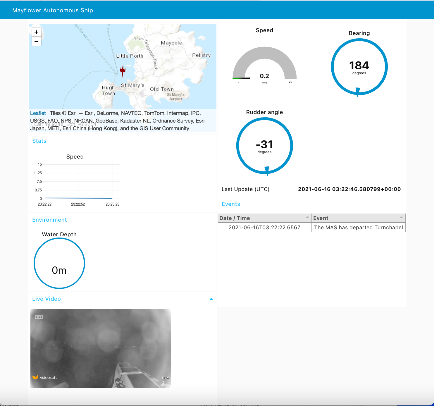Image resolution: width=434 pixels, height=406 pixels.
Task: Click the LIVE badge on video
Action: pyautogui.click(x=39, y=317)
